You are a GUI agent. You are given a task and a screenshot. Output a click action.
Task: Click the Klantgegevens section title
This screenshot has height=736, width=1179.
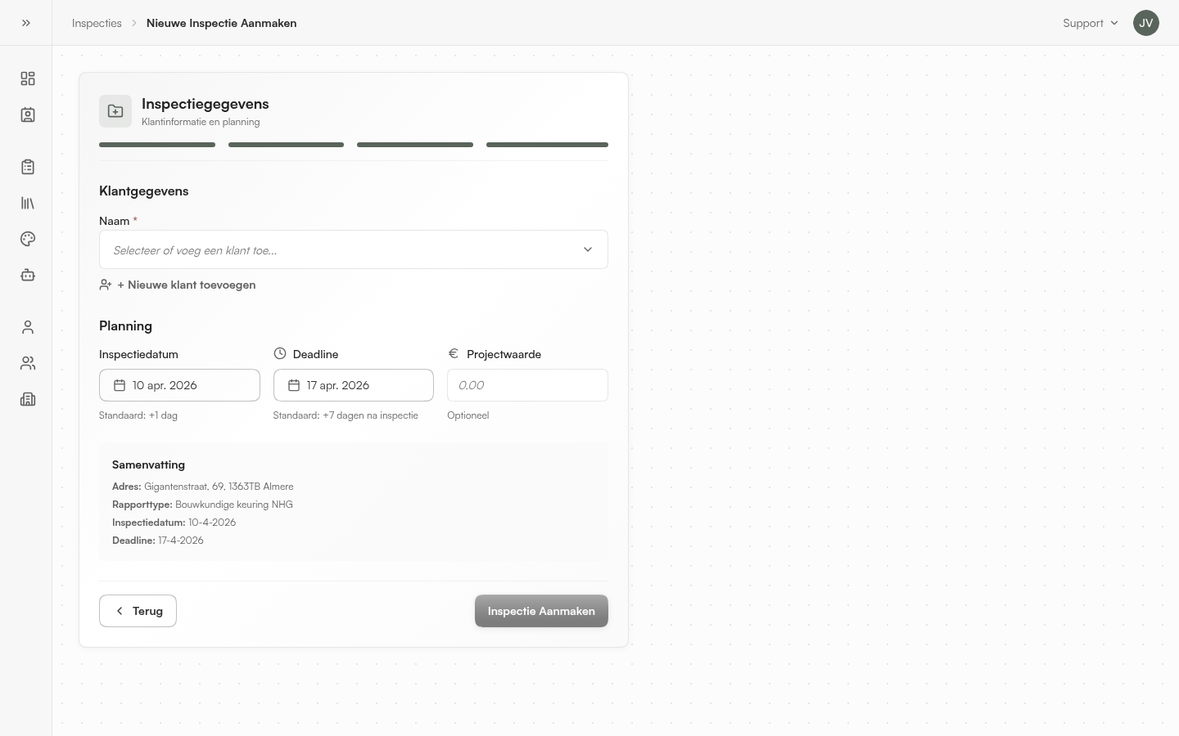point(144,191)
